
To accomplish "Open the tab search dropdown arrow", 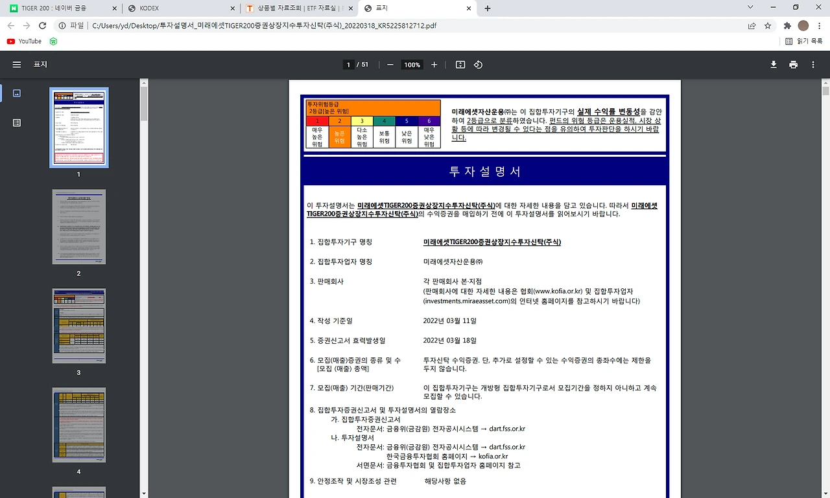I will [x=751, y=8].
